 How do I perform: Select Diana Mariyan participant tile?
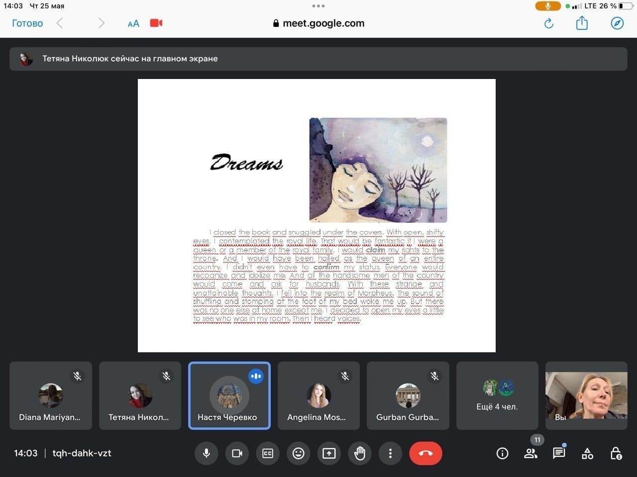51,396
